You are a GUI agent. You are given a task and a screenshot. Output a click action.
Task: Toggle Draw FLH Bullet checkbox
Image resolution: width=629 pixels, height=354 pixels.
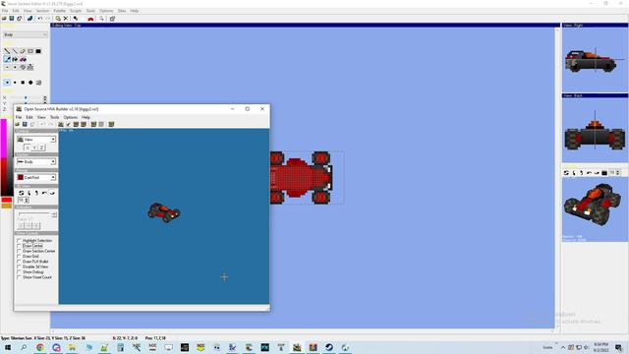click(19, 262)
